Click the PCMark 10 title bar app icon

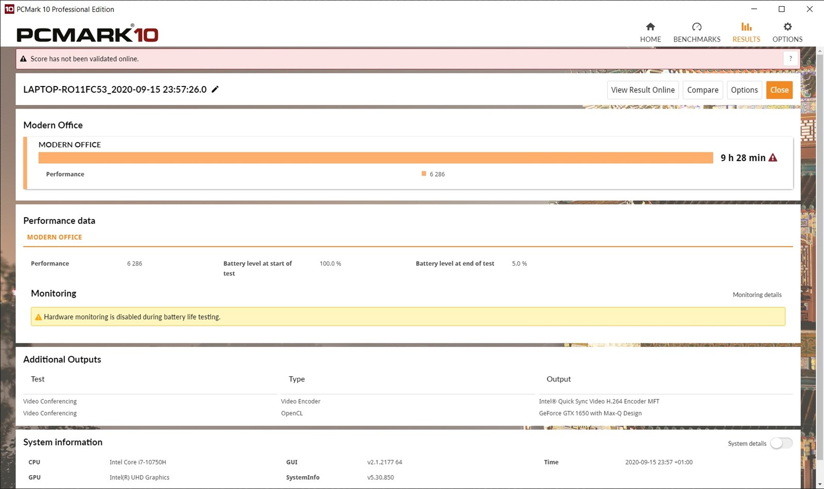coord(9,9)
